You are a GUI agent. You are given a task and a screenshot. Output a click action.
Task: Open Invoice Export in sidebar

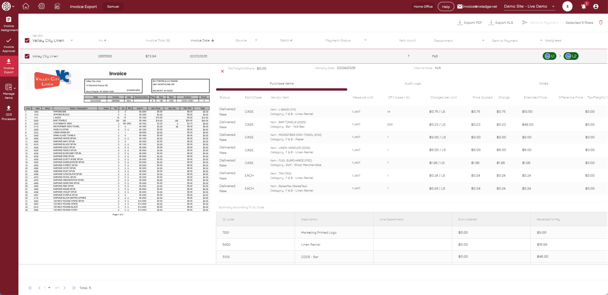[9, 66]
